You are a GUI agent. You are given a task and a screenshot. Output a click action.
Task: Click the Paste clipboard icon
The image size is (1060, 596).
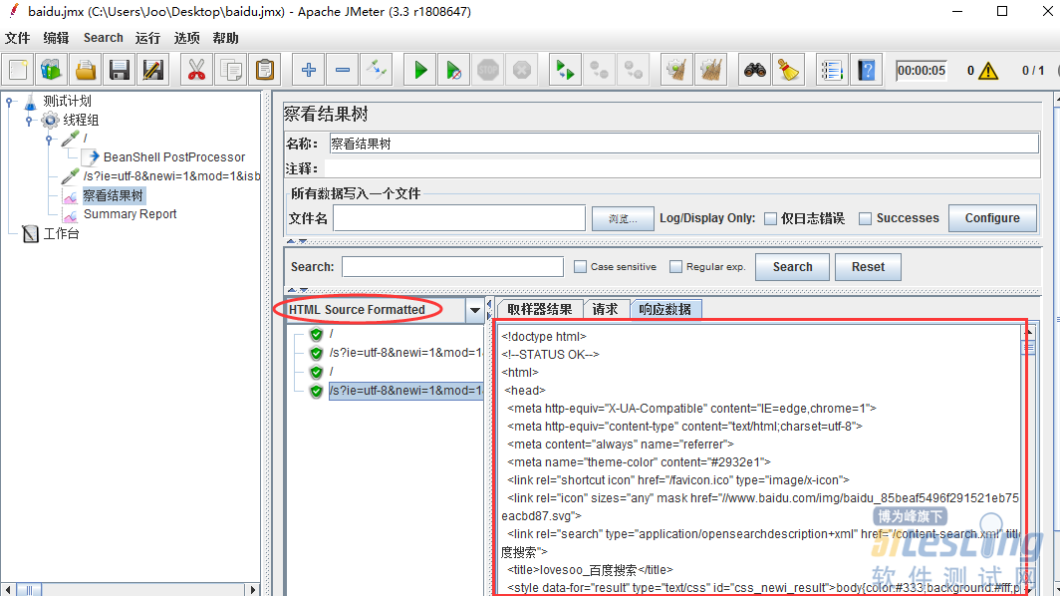point(265,70)
